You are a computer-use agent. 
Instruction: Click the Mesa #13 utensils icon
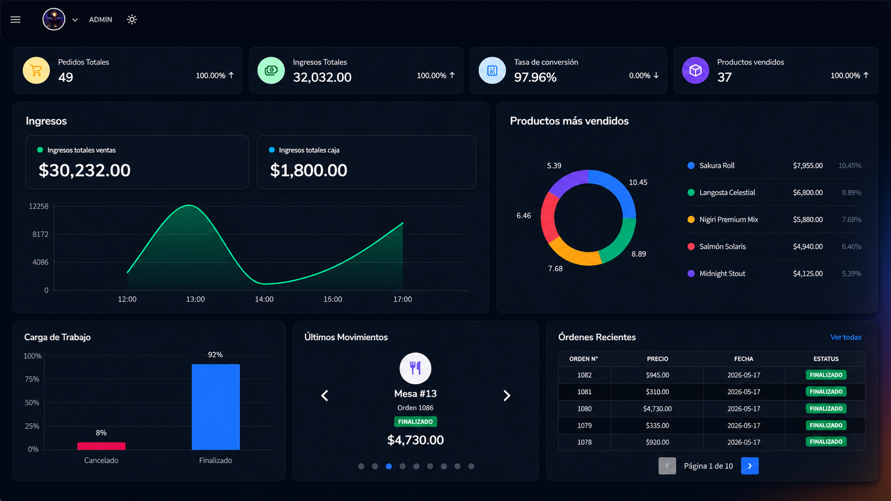415,368
